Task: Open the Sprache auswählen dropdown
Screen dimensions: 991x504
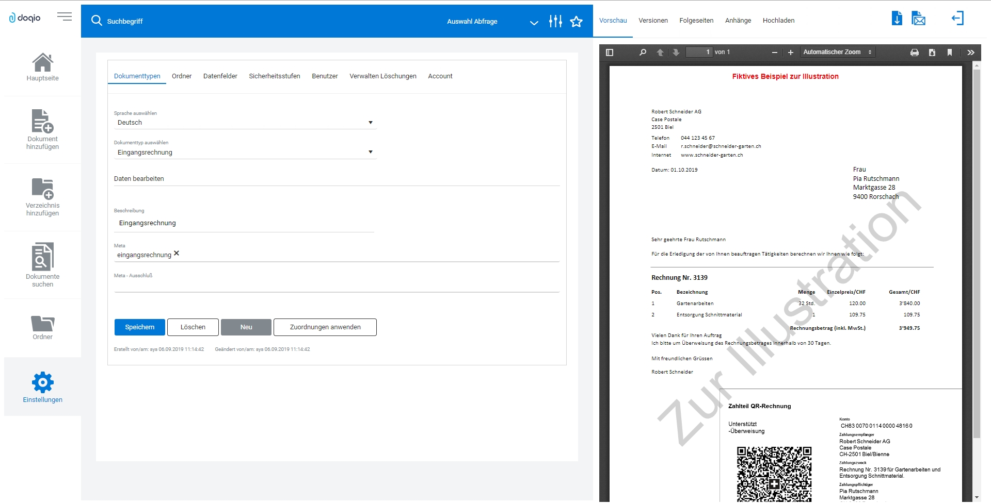Action: [x=370, y=122]
